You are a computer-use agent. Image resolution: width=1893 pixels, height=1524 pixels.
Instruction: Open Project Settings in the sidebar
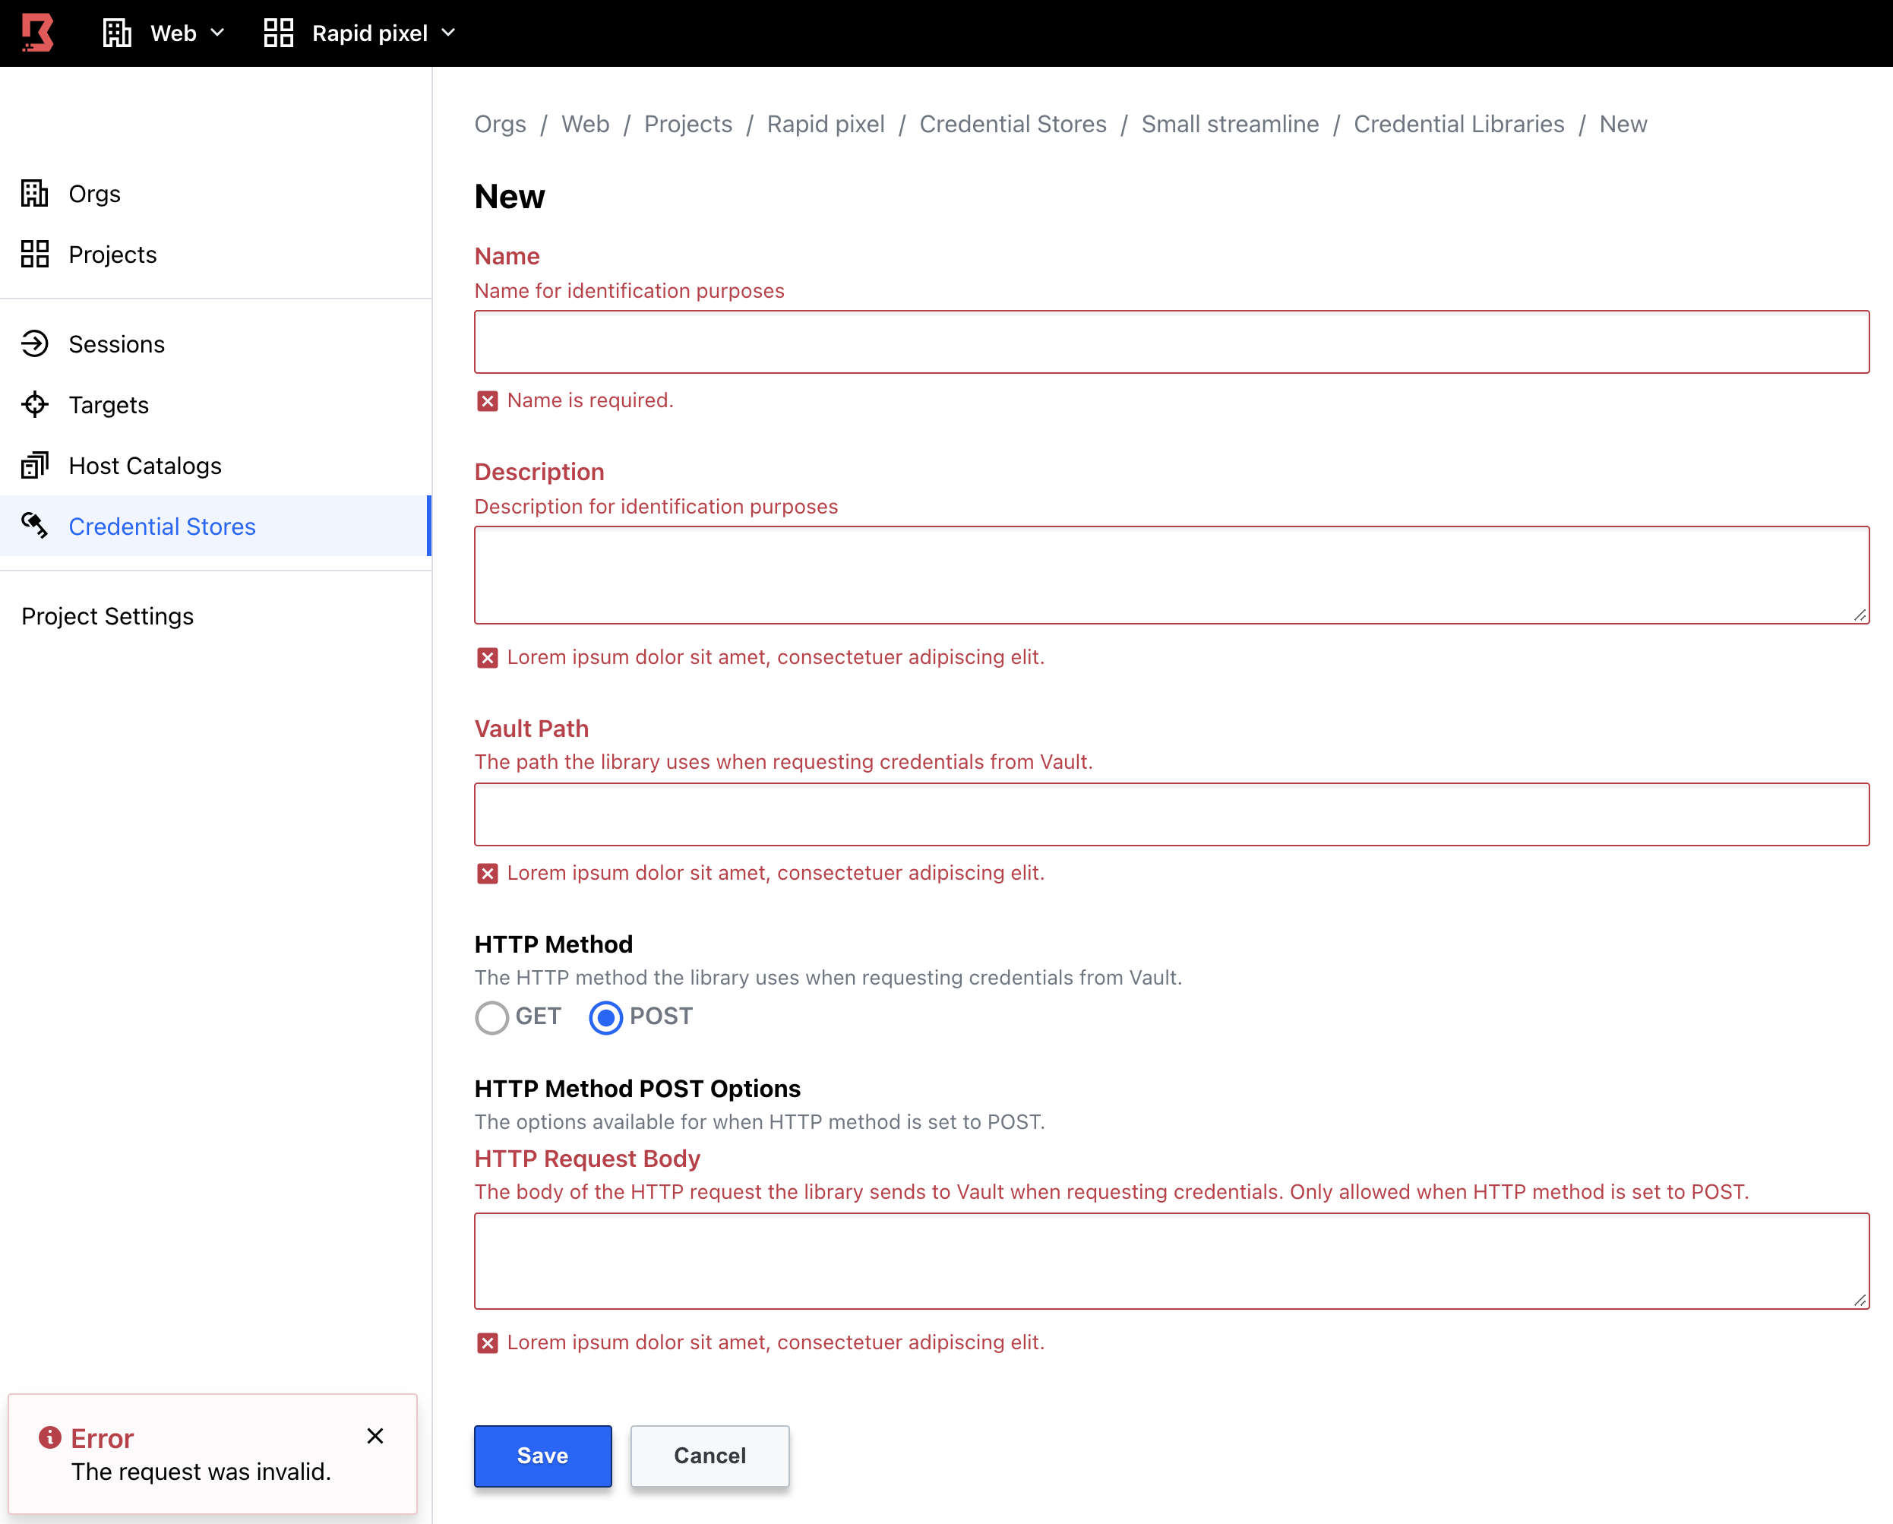tap(107, 615)
